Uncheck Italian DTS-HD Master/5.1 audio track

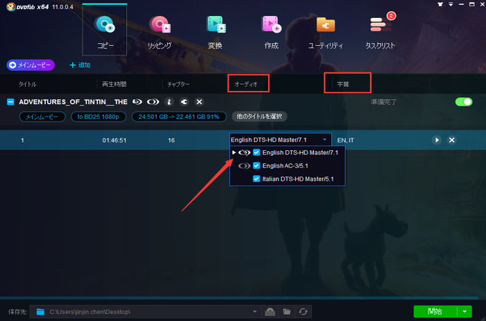click(x=256, y=179)
